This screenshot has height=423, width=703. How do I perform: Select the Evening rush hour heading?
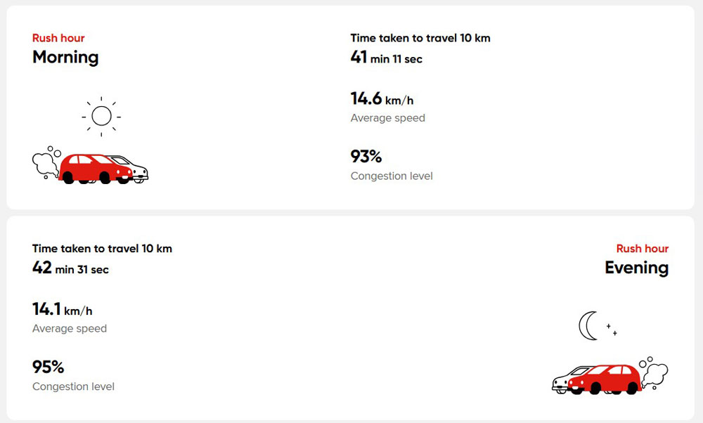[x=636, y=268]
